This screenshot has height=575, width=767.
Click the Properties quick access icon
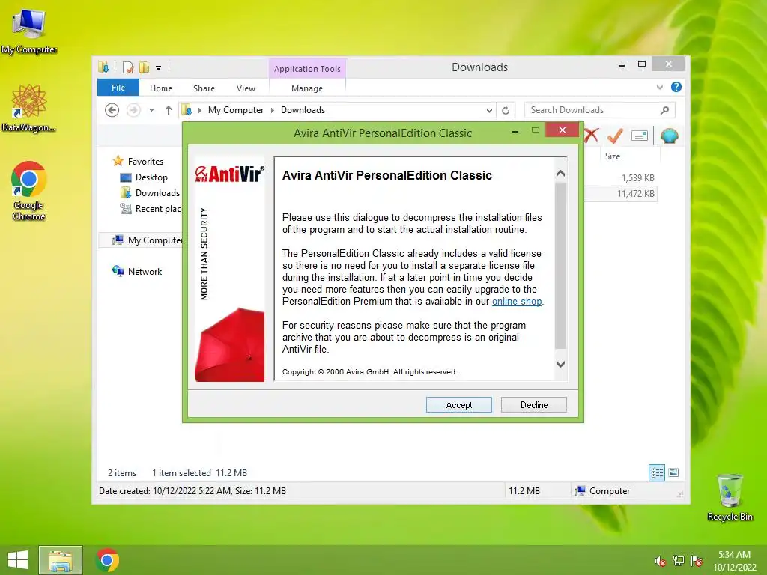click(128, 67)
